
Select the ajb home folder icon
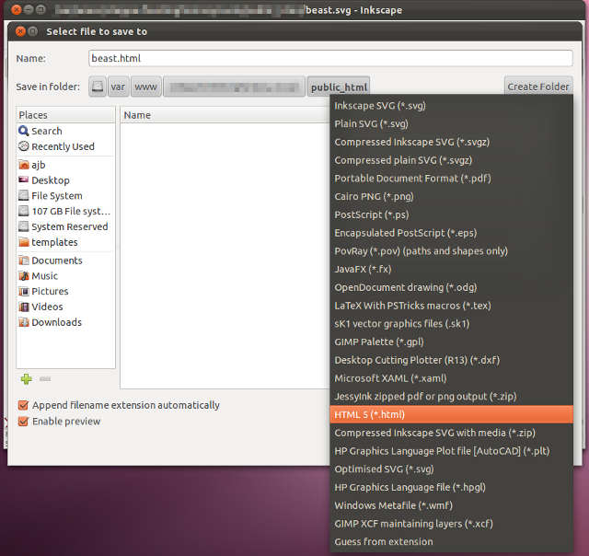pyautogui.click(x=24, y=166)
